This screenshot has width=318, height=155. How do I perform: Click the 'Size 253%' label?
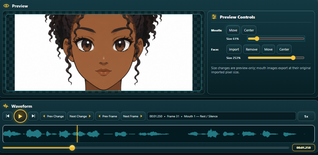(233, 58)
